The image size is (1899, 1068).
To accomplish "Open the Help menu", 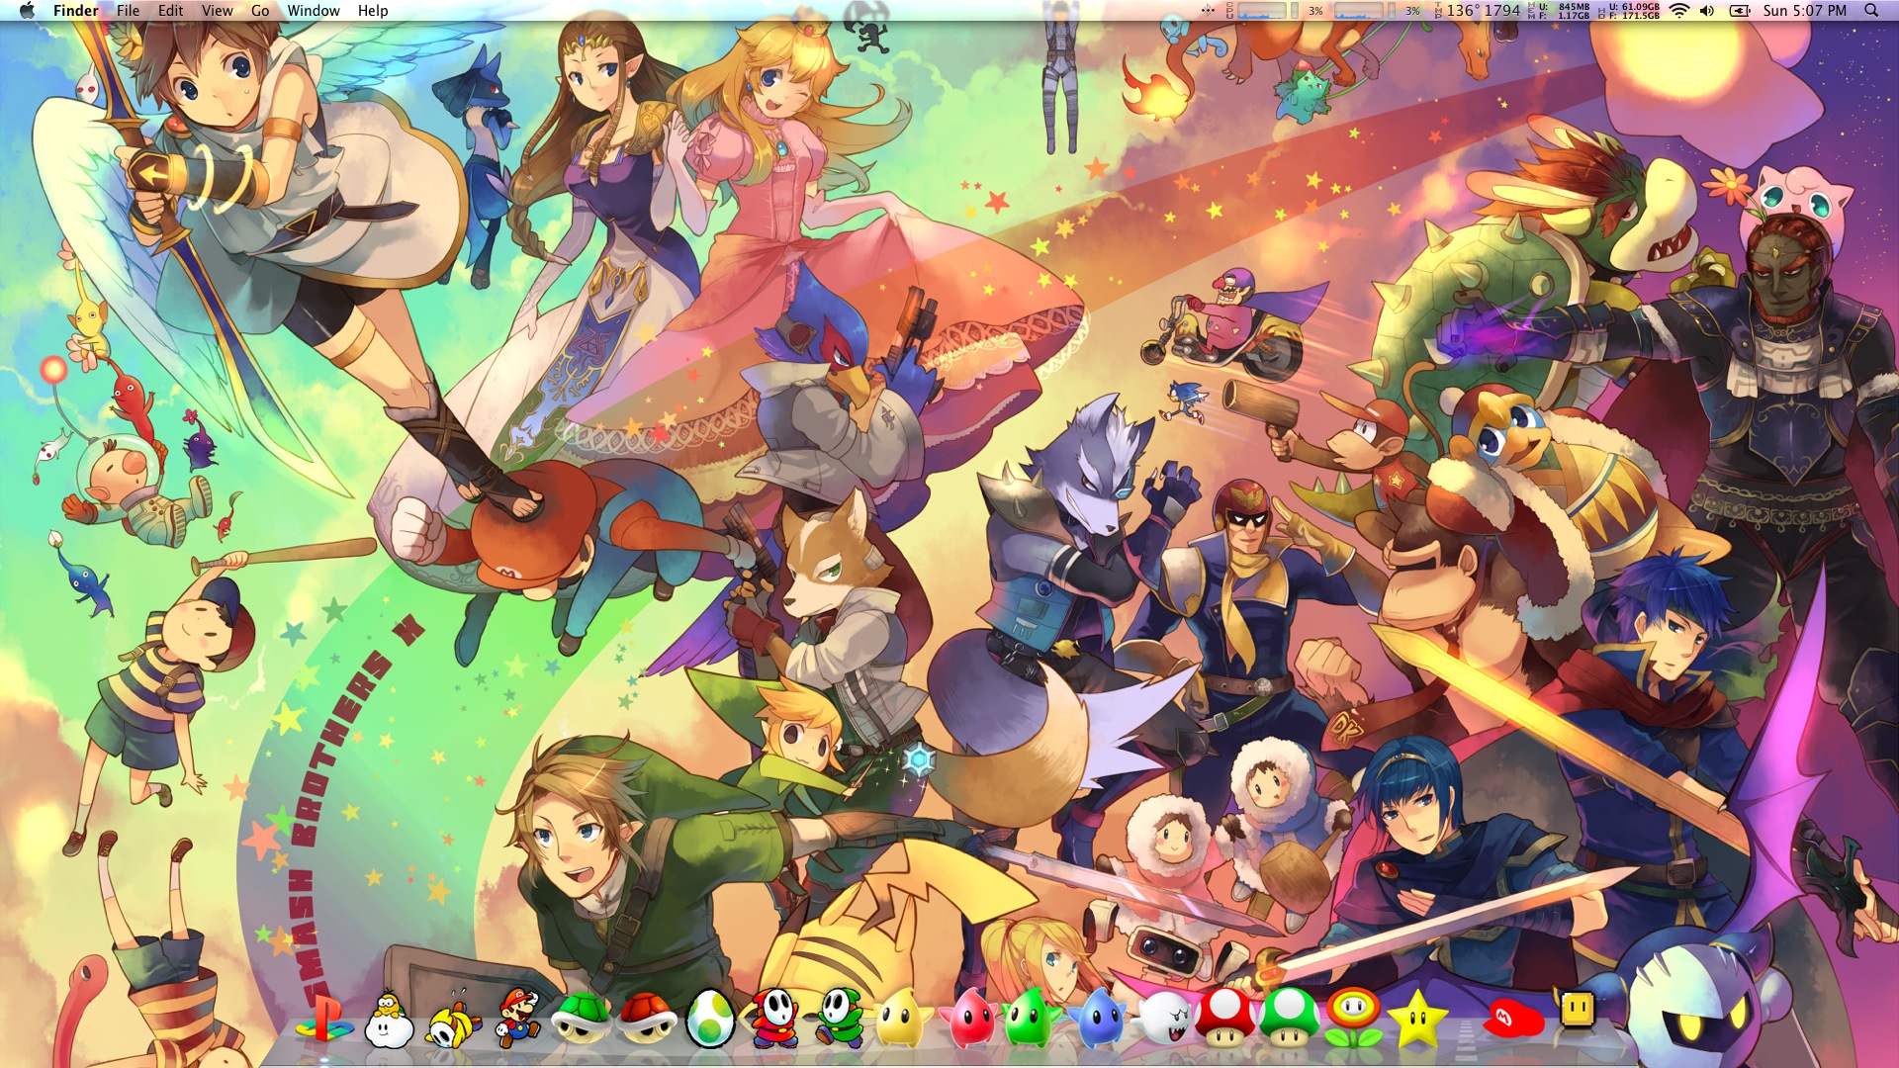I will 373,11.
